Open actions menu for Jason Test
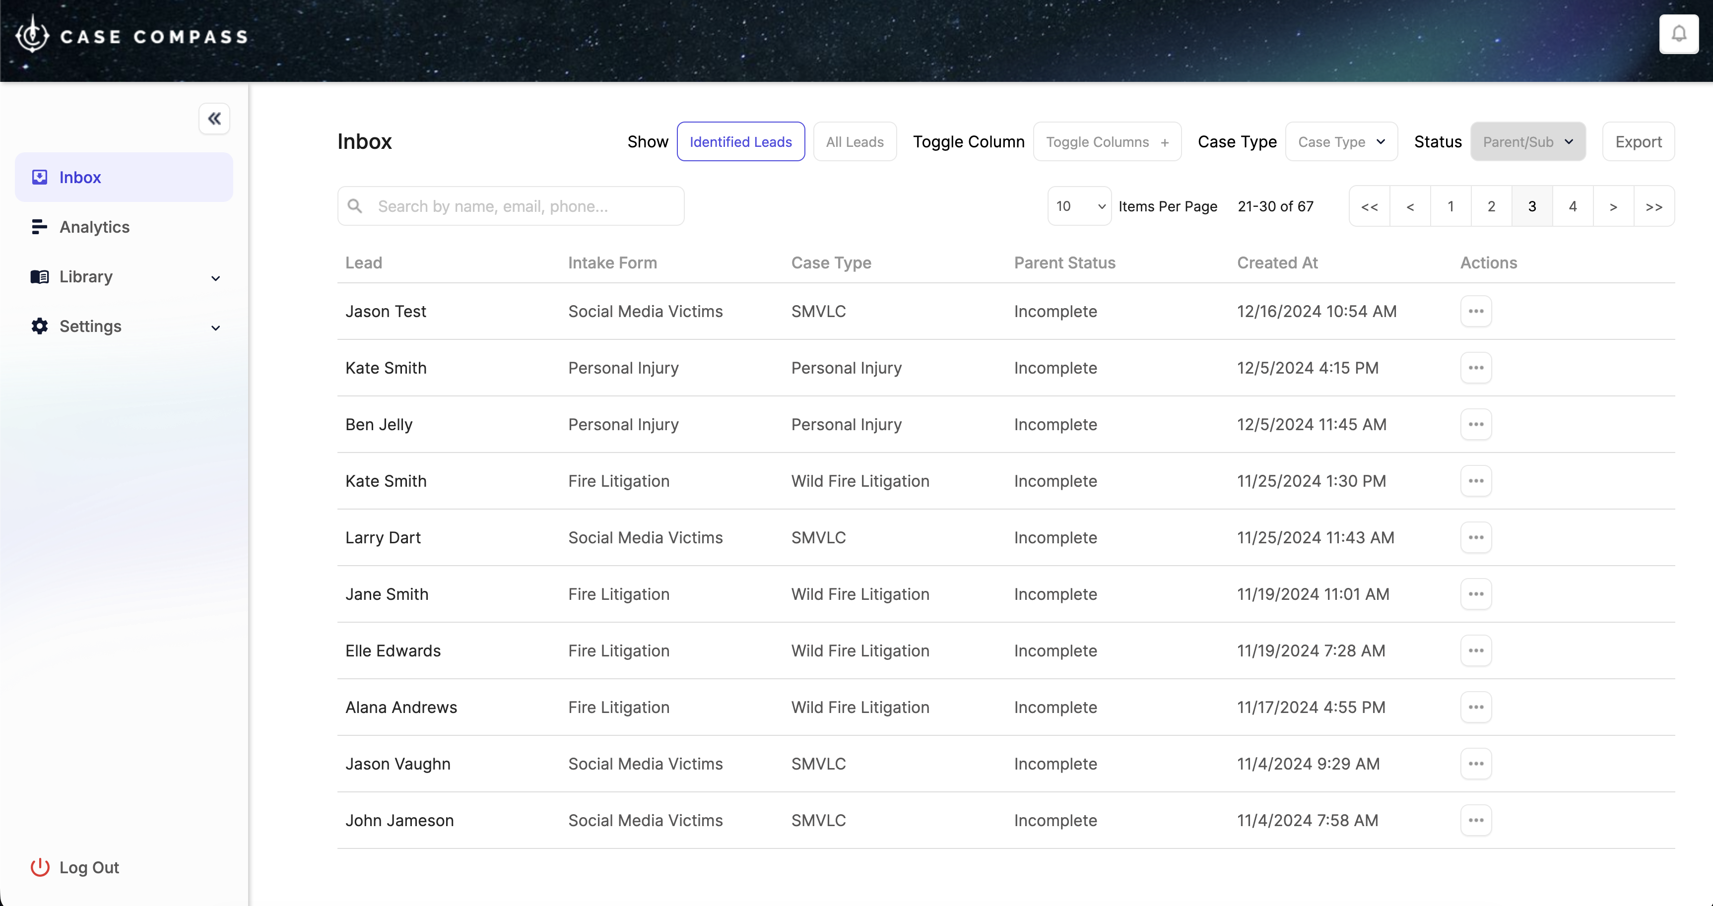This screenshot has width=1713, height=906. (x=1476, y=311)
